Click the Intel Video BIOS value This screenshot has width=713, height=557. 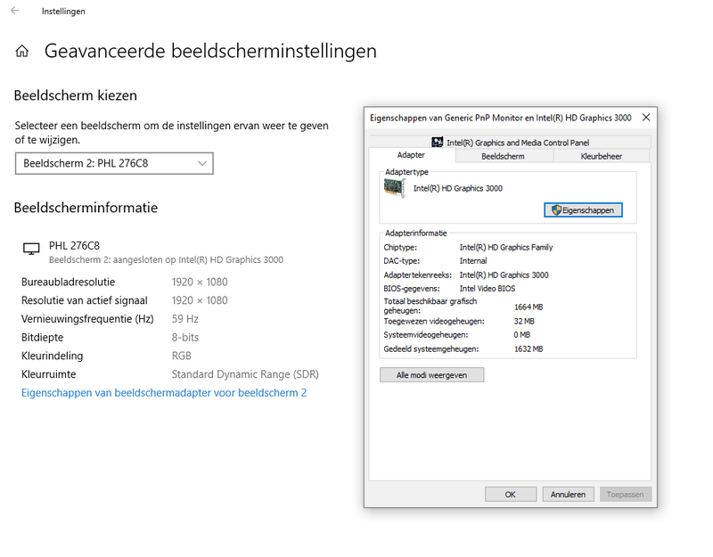tap(487, 289)
